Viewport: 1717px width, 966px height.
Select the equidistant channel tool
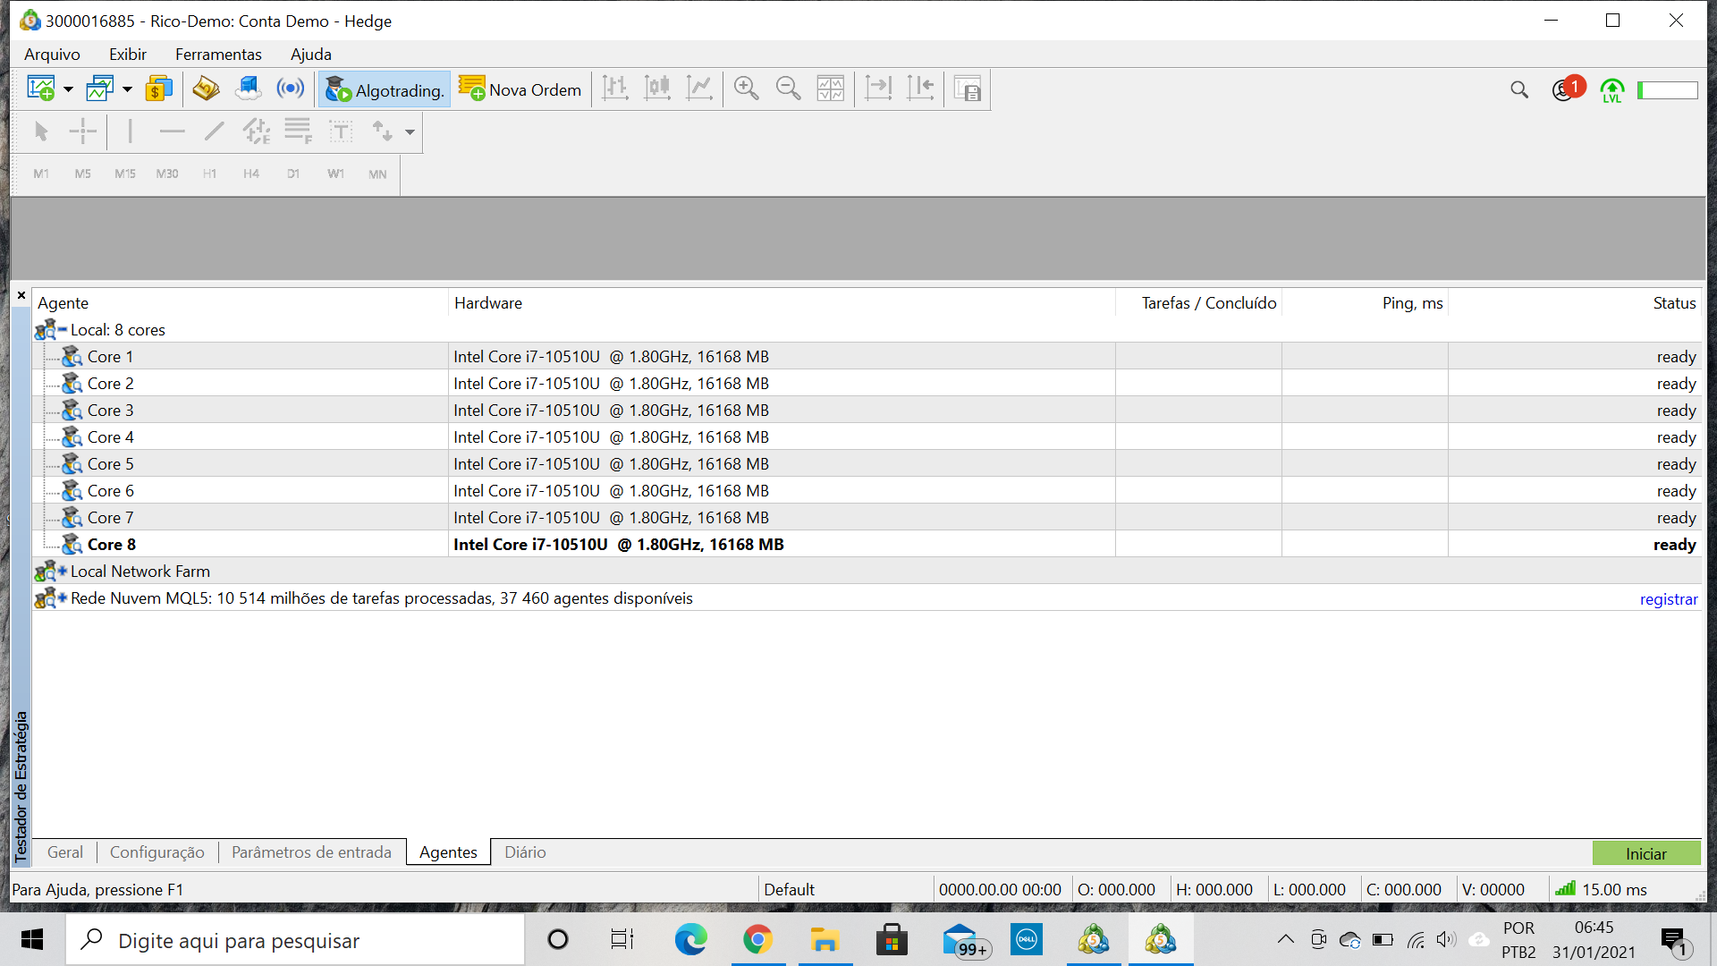point(257,131)
